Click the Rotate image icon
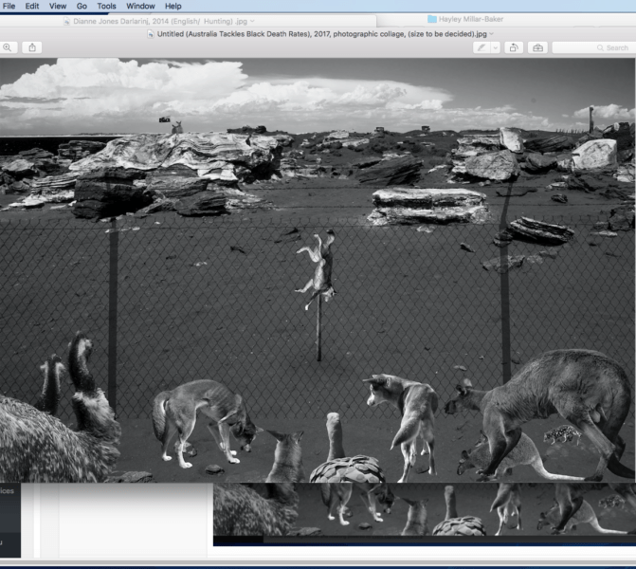 pos(513,47)
